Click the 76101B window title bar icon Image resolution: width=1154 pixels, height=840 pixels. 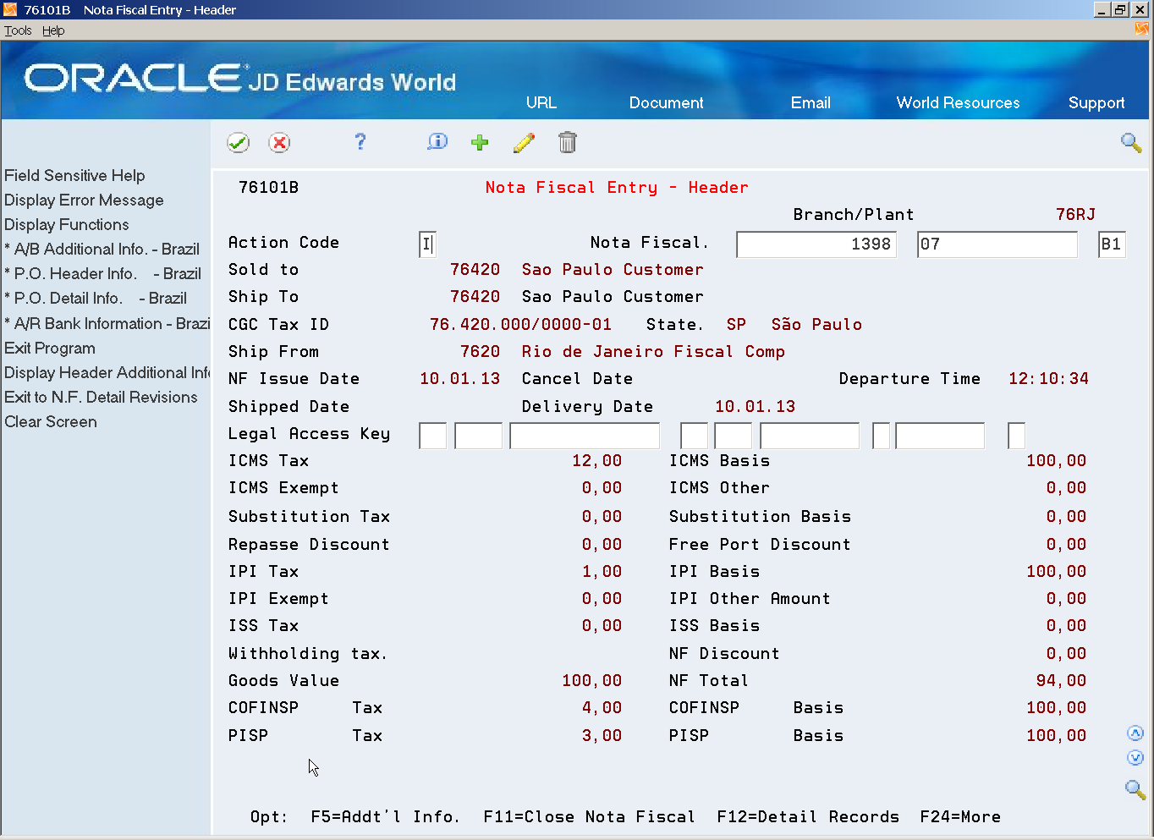[x=10, y=9]
